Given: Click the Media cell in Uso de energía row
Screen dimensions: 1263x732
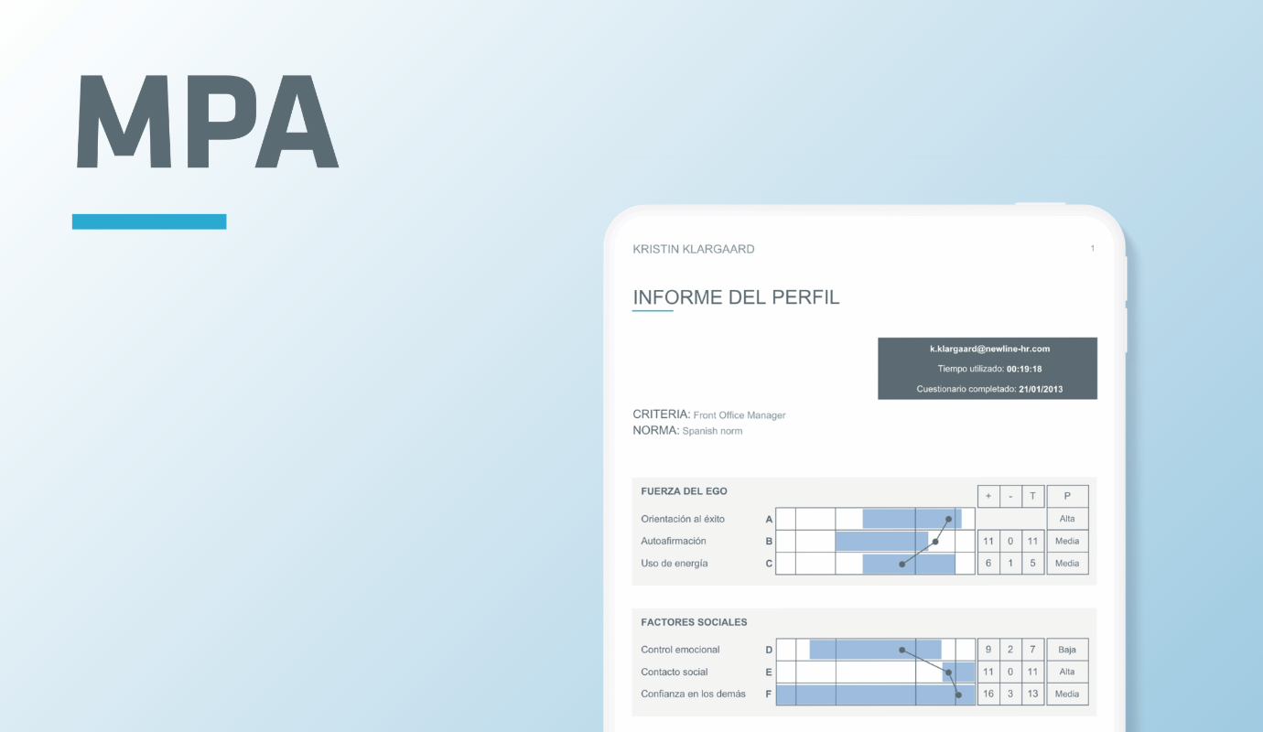Looking at the screenshot, I should (x=1067, y=564).
